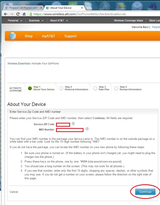Open the Support menu
160x205 pixels.
point(70,36)
